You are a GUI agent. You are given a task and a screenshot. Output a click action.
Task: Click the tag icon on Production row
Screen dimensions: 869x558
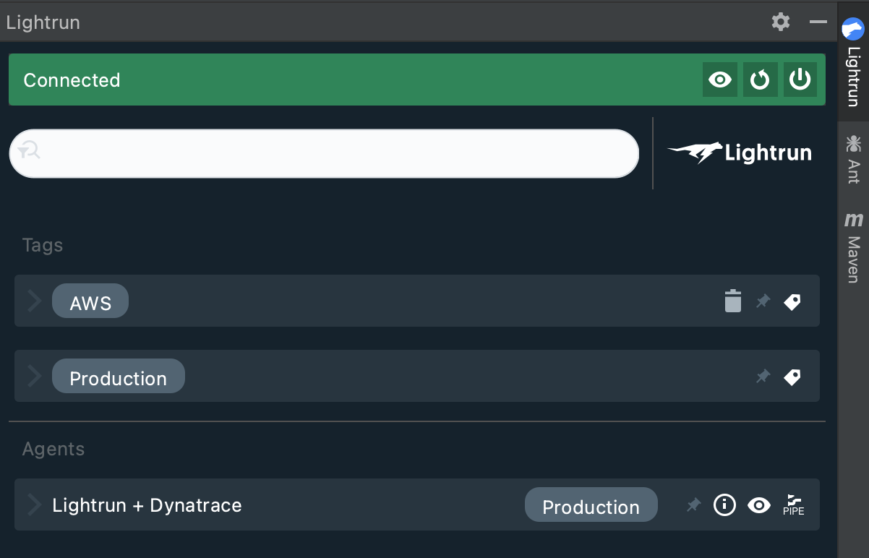tap(792, 377)
